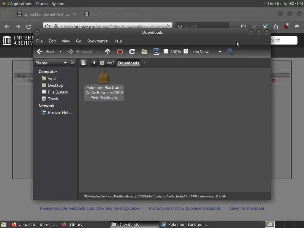
Task: Select the Pokemon Black and White zip file icon
Action: (x=104, y=77)
